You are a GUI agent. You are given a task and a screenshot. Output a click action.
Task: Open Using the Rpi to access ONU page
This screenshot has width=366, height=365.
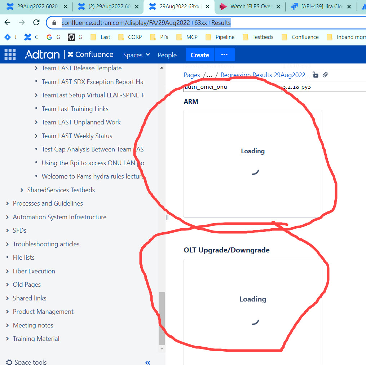93,163
